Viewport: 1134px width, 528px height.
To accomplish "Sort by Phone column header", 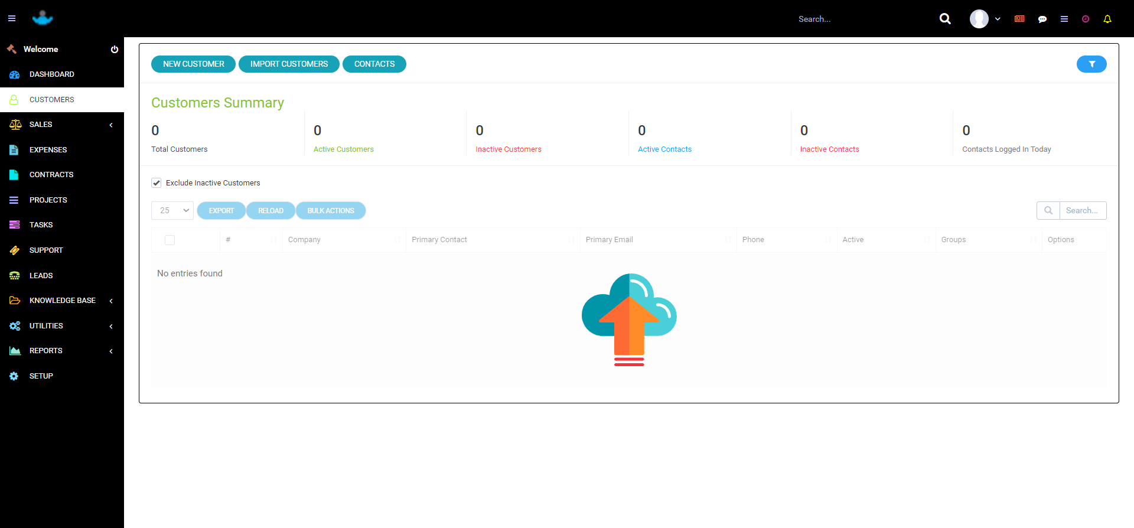I will (x=787, y=240).
